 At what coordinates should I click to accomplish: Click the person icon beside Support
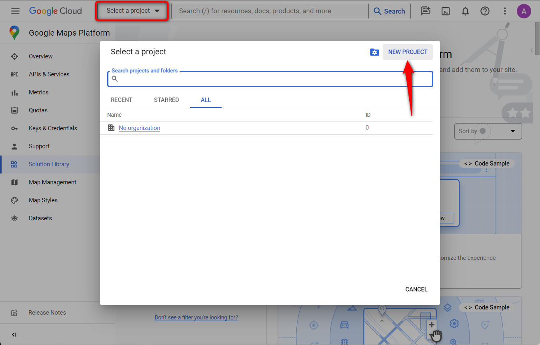[14, 146]
